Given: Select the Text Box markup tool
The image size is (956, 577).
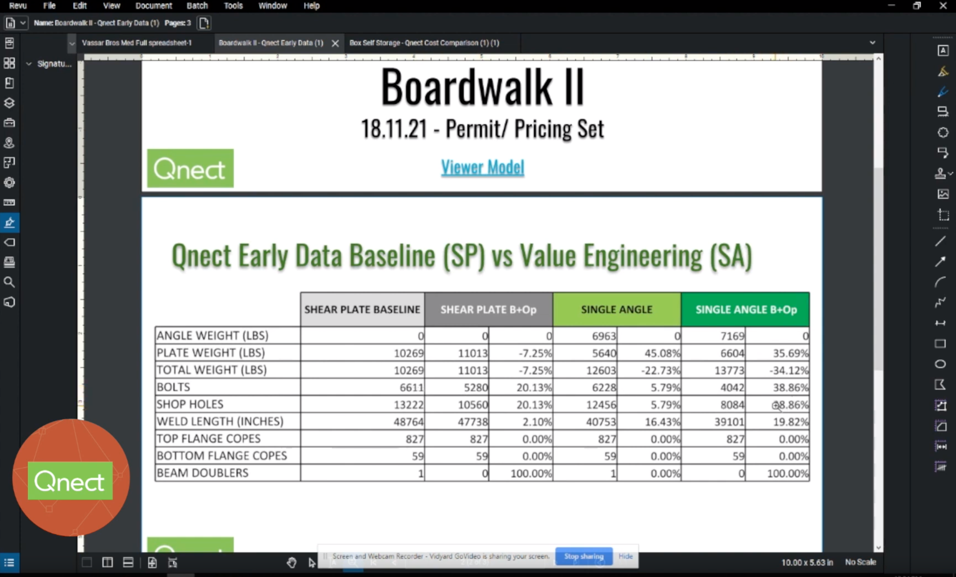Looking at the screenshot, I should (x=943, y=50).
